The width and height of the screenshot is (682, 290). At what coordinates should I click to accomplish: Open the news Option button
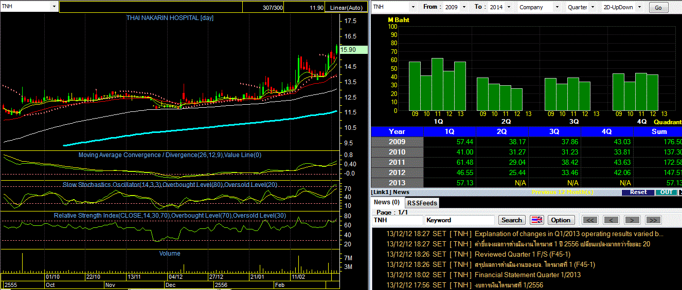coord(561,220)
